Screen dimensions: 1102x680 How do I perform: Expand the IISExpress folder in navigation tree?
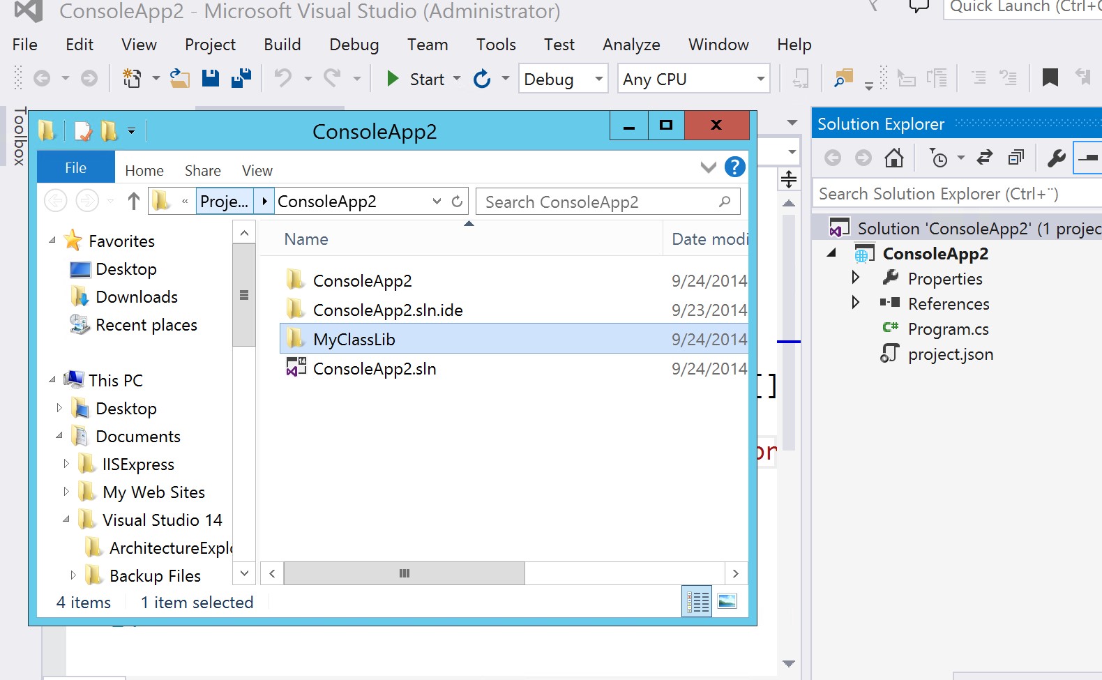click(66, 463)
